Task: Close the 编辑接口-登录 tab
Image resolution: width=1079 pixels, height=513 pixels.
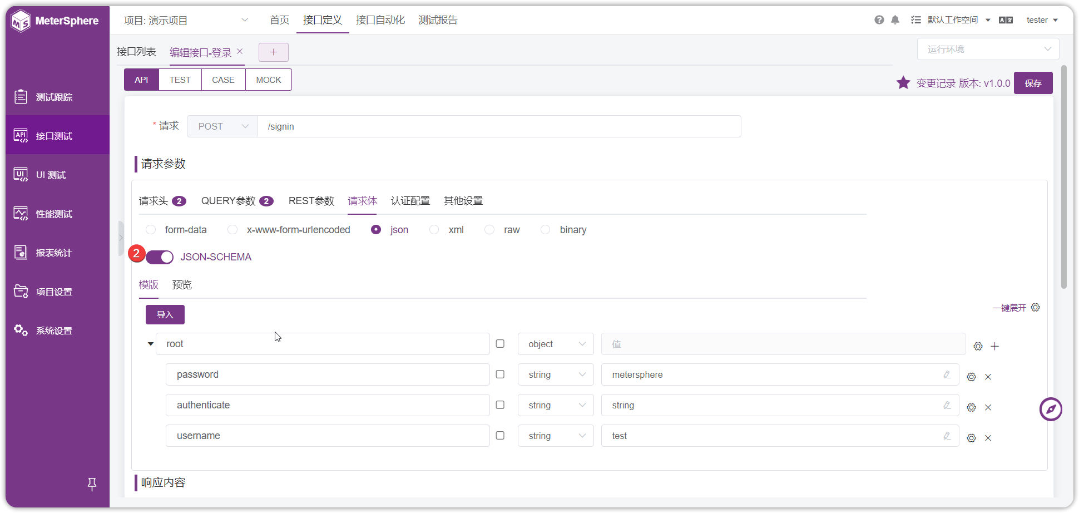Action: point(240,51)
